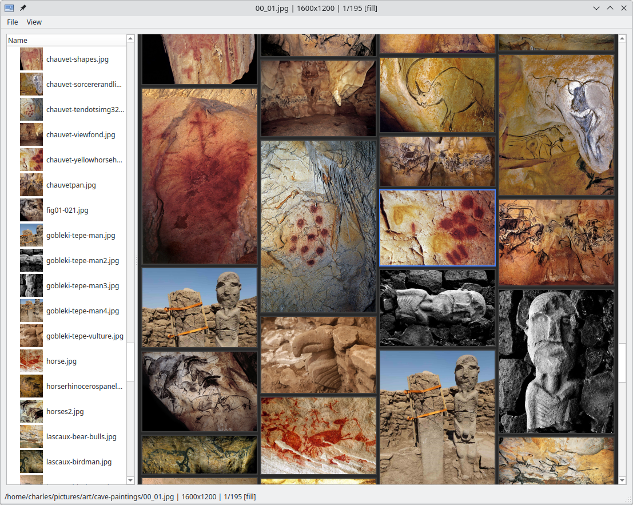Click gallery scrollbar down arrow
Screen dimensions: 633x505
[x=623, y=480]
